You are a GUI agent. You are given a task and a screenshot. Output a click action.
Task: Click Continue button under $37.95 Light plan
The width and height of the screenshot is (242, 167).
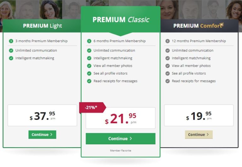pyautogui.click(x=42, y=135)
